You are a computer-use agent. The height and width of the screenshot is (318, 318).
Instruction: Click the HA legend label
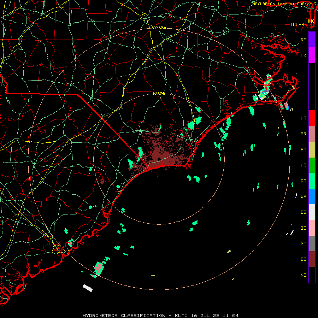303,118
